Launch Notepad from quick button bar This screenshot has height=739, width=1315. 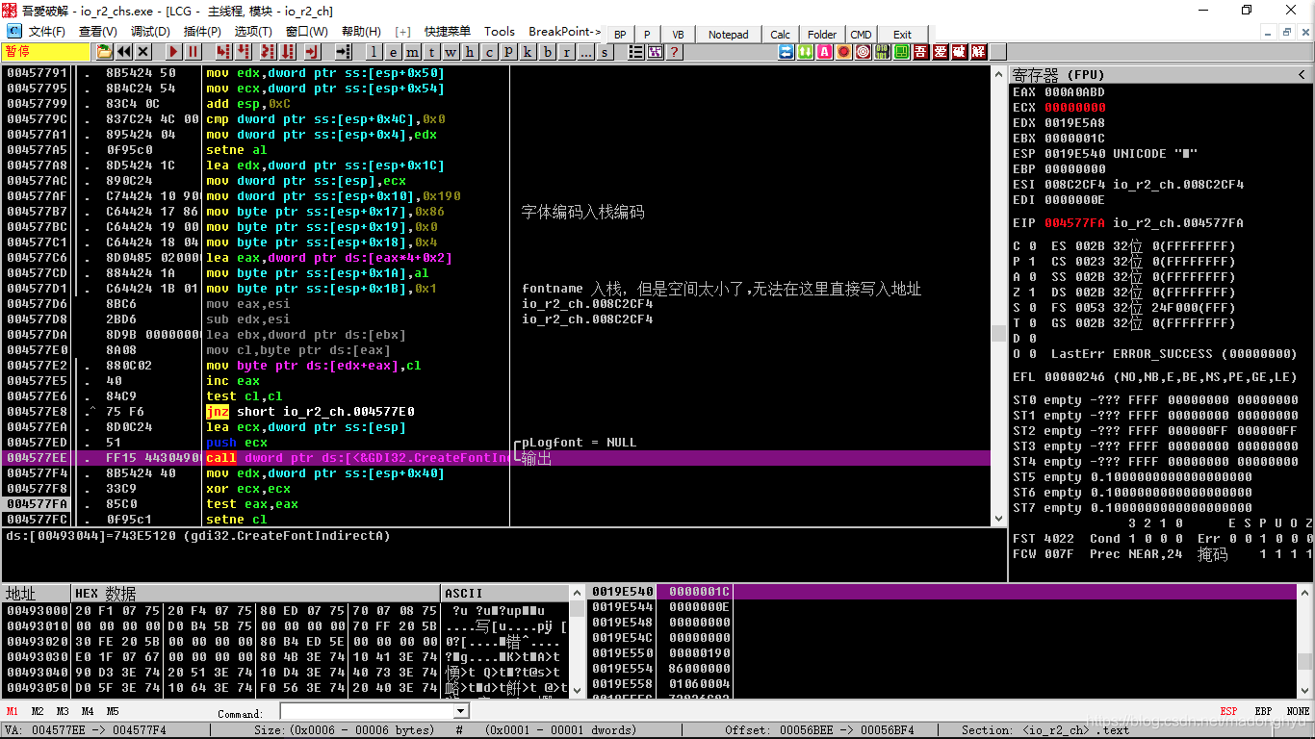[x=729, y=35]
